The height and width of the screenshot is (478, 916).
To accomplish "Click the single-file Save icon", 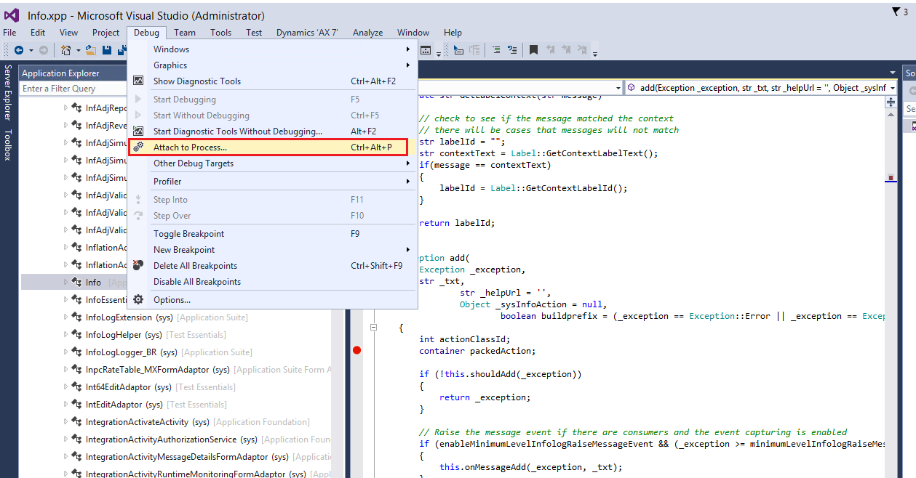I will (x=106, y=49).
